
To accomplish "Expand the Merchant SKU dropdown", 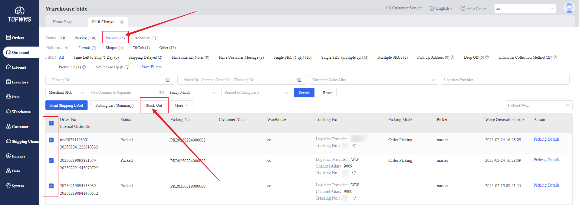I will (x=67, y=93).
